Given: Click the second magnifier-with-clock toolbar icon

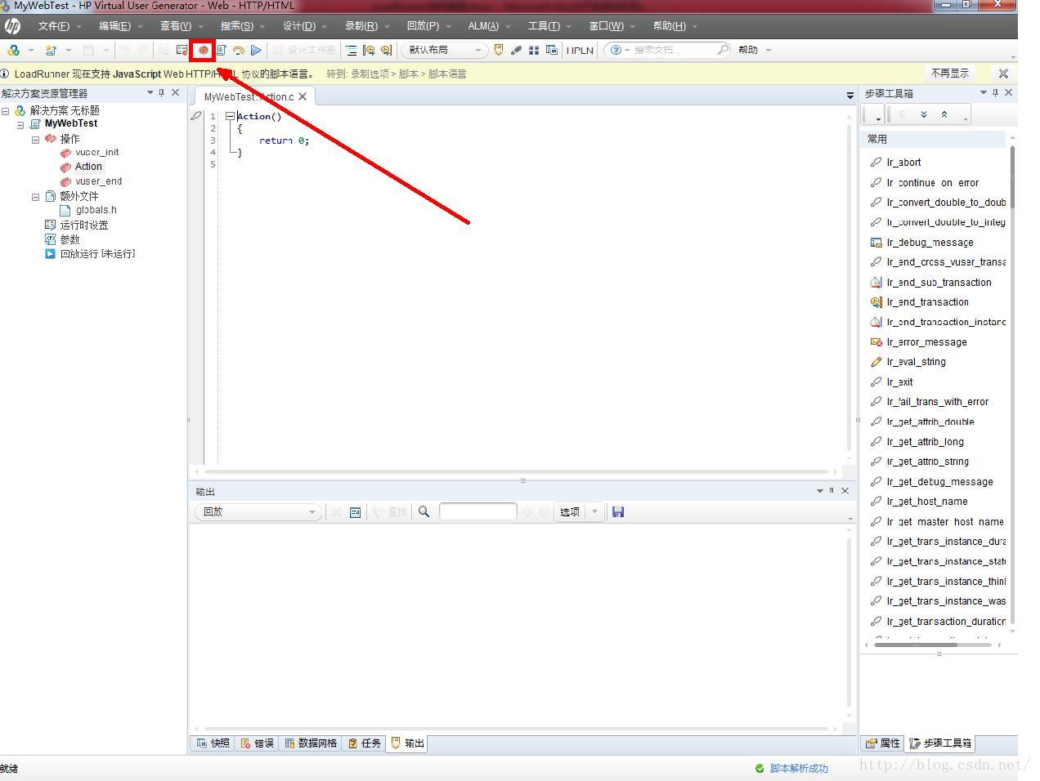Looking at the screenshot, I should coord(387,50).
